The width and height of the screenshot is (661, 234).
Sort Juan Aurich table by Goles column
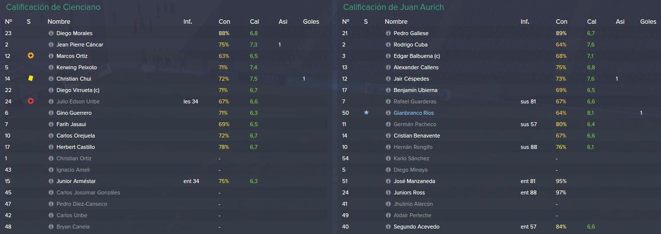(x=648, y=22)
